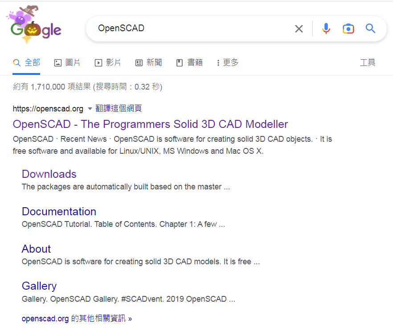This screenshot has height=332, width=393.
Task: Click 翻譯這個網頁 translate this page link
Action: click(x=119, y=108)
